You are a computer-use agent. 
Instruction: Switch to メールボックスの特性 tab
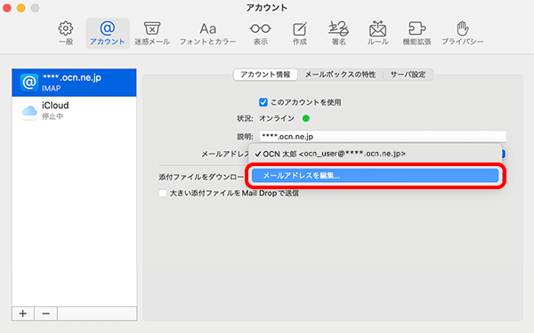coord(340,75)
